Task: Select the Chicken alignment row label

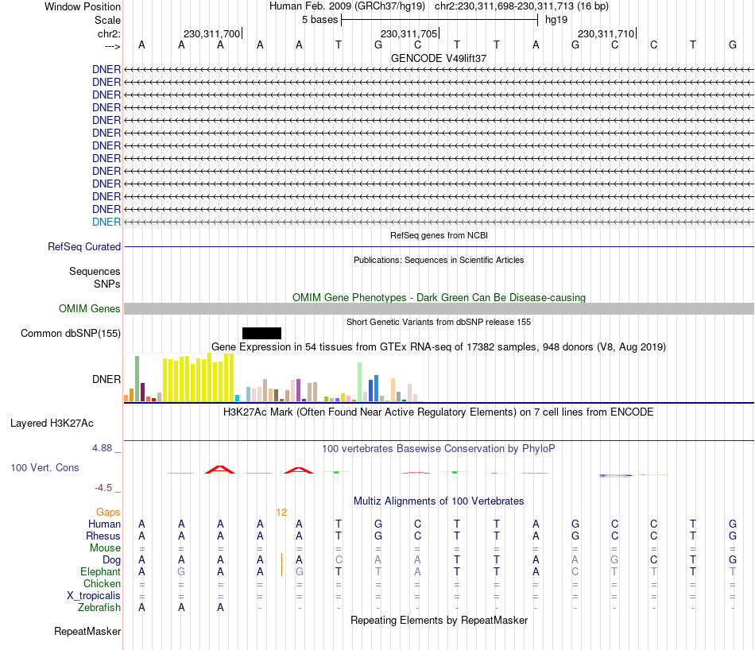Action: [x=102, y=583]
